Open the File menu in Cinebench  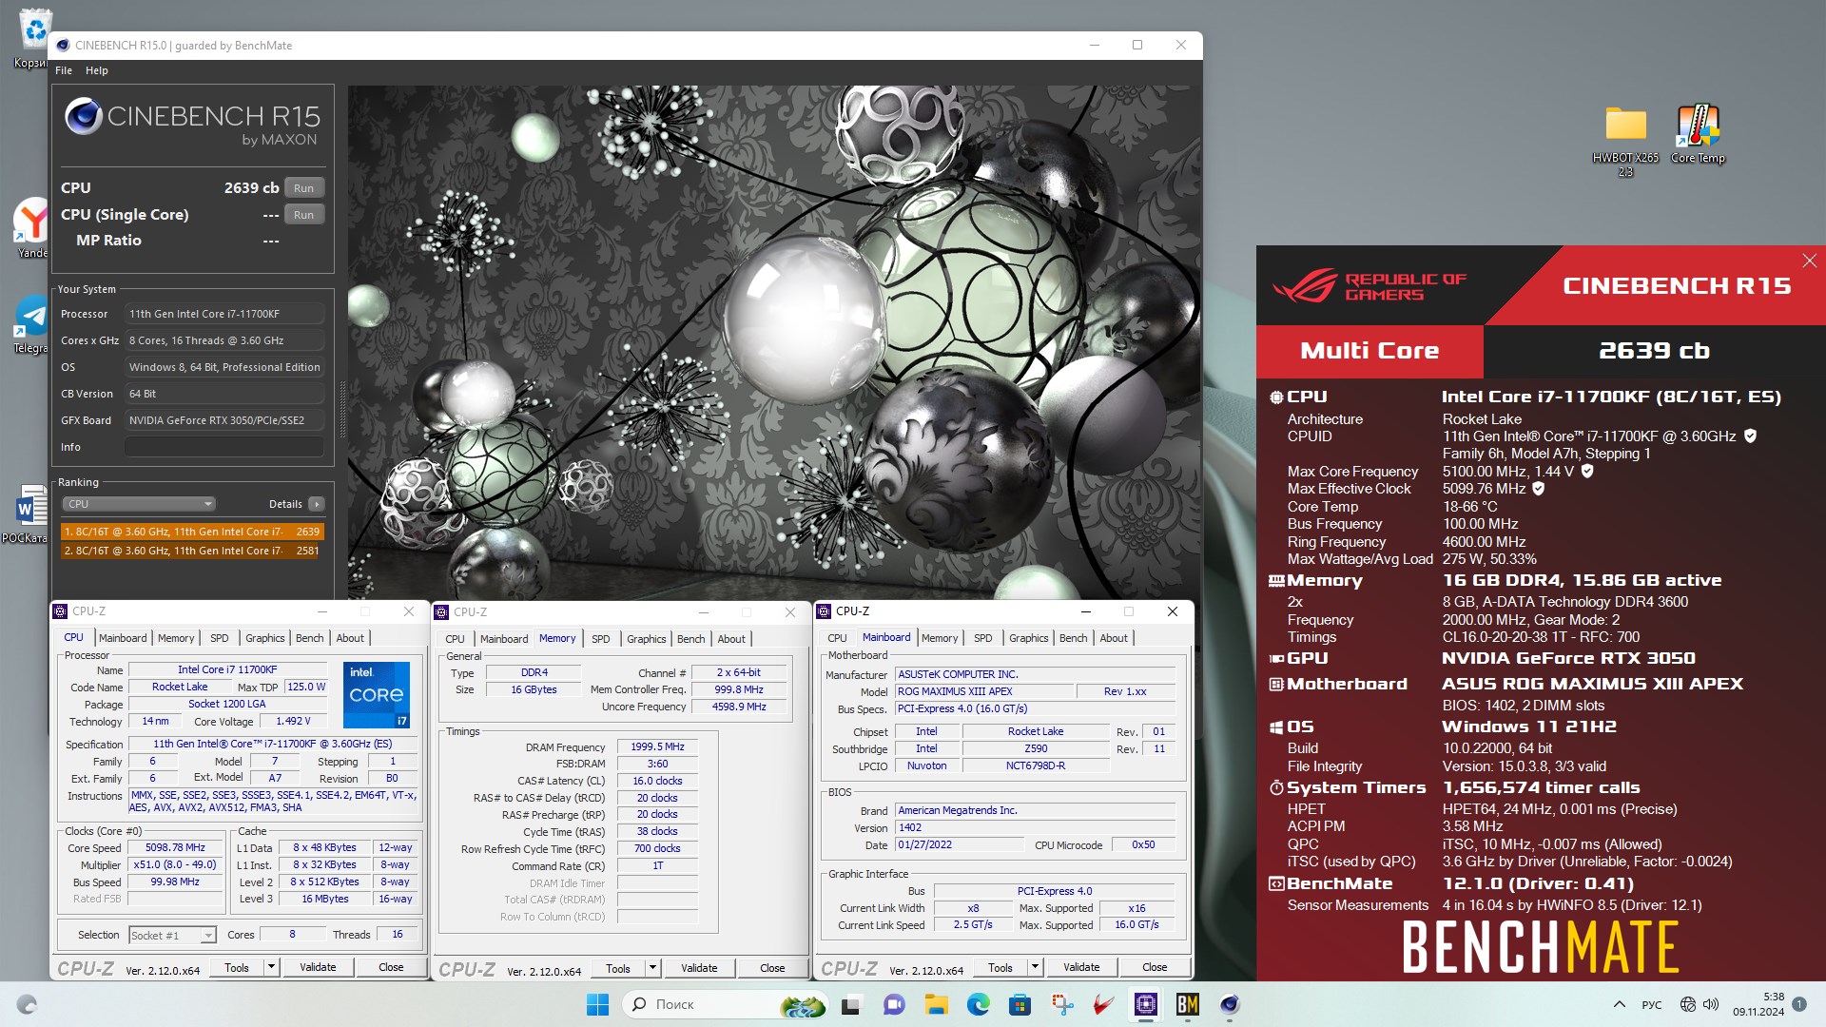64,70
